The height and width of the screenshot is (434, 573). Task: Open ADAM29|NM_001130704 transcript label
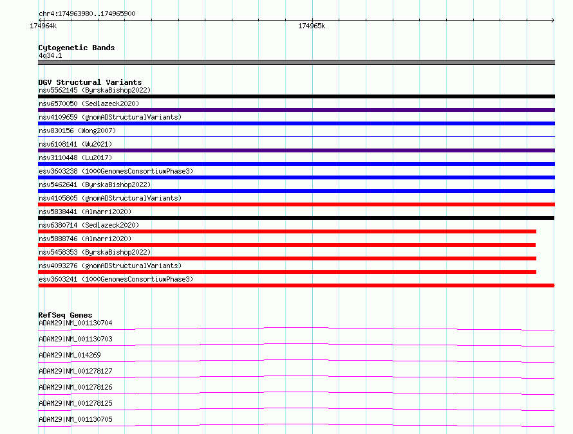pos(75,323)
